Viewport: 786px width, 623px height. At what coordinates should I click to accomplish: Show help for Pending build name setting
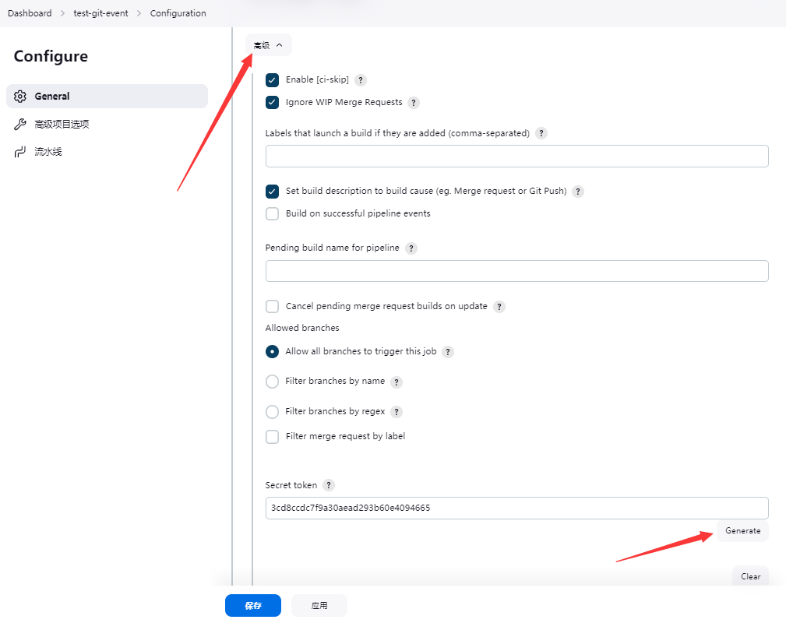411,248
